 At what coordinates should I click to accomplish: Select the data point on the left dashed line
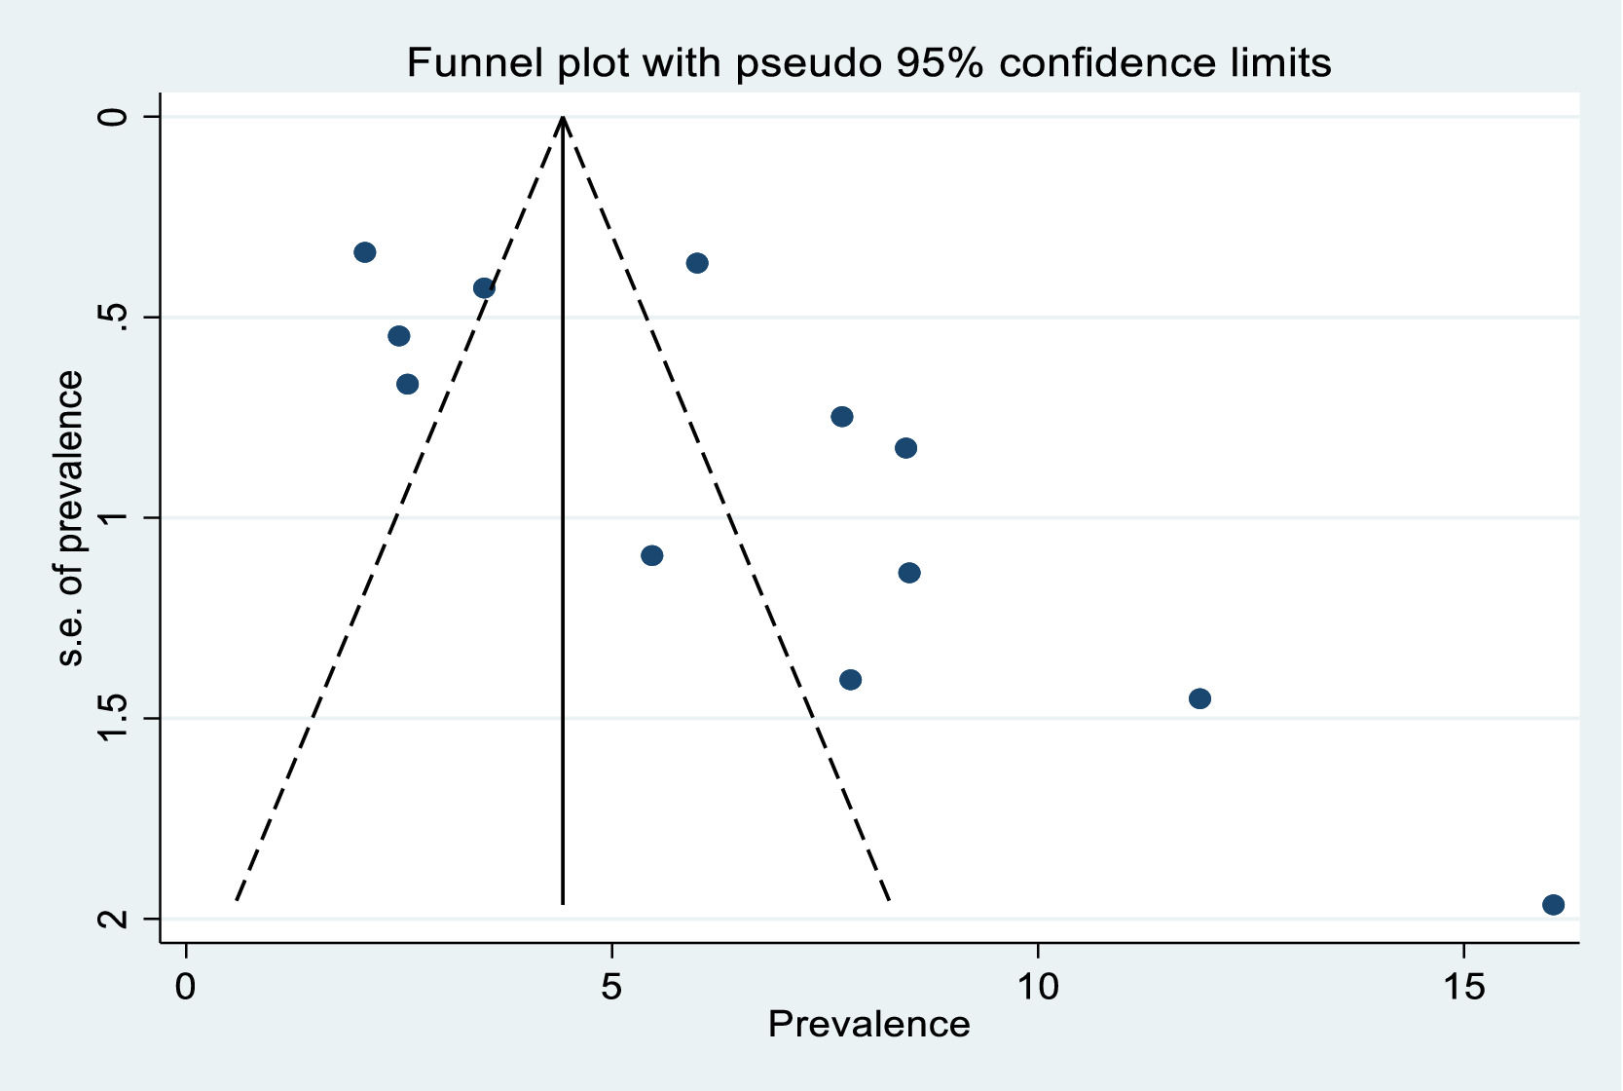pyautogui.click(x=484, y=287)
